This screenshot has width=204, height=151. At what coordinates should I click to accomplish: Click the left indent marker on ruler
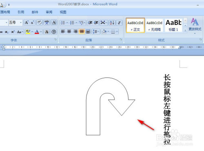point(4,47)
